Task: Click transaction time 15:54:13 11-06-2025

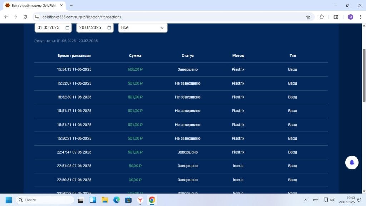Action: click(x=74, y=69)
